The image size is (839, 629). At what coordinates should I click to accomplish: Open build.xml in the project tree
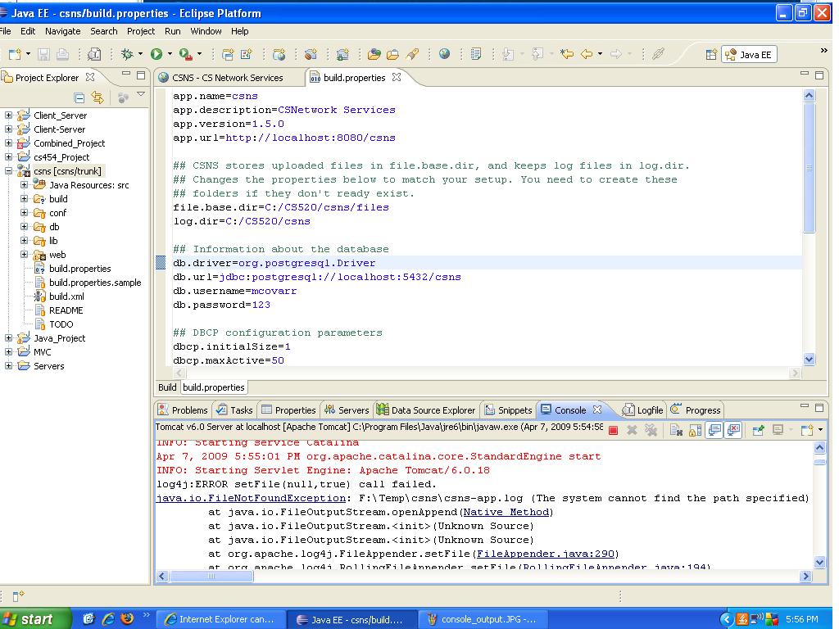pos(66,296)
